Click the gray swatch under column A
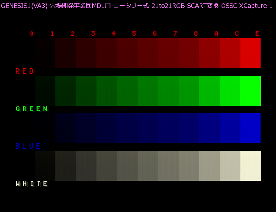This screenshot has height=212, width=276. [209, 165]
